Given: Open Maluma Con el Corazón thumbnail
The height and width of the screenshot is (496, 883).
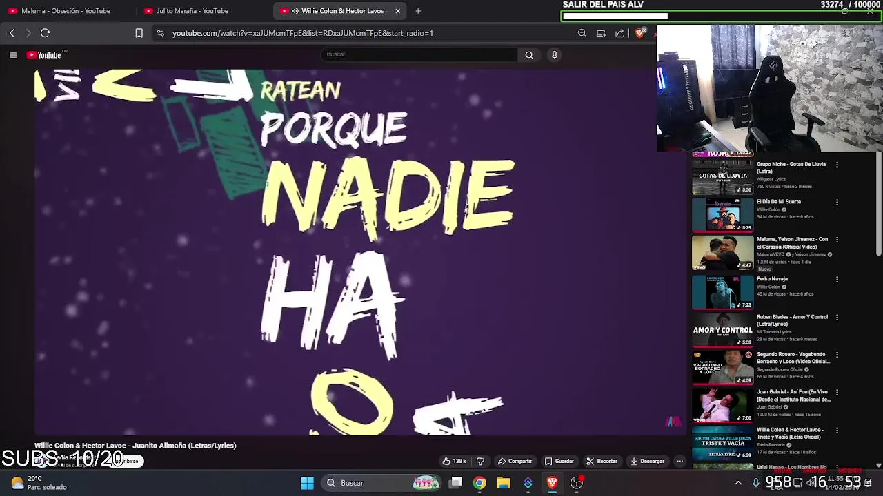Looking at the screenshot, I should tap(722, 253).
